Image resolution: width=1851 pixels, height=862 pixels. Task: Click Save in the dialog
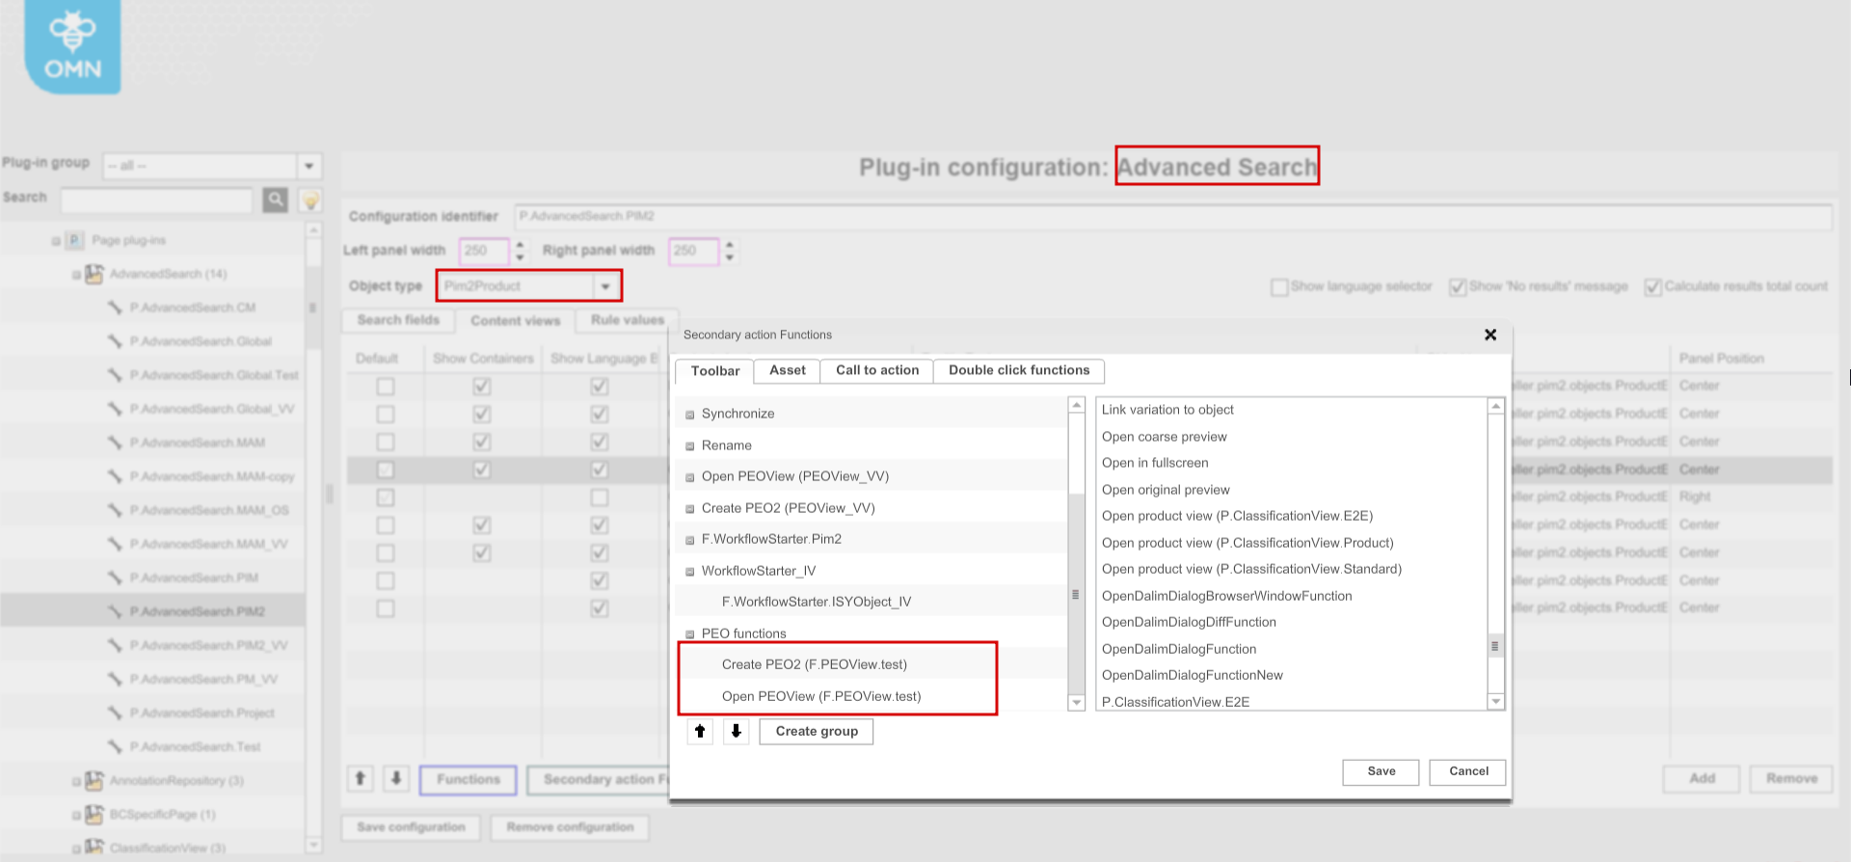coord(1381,771)
